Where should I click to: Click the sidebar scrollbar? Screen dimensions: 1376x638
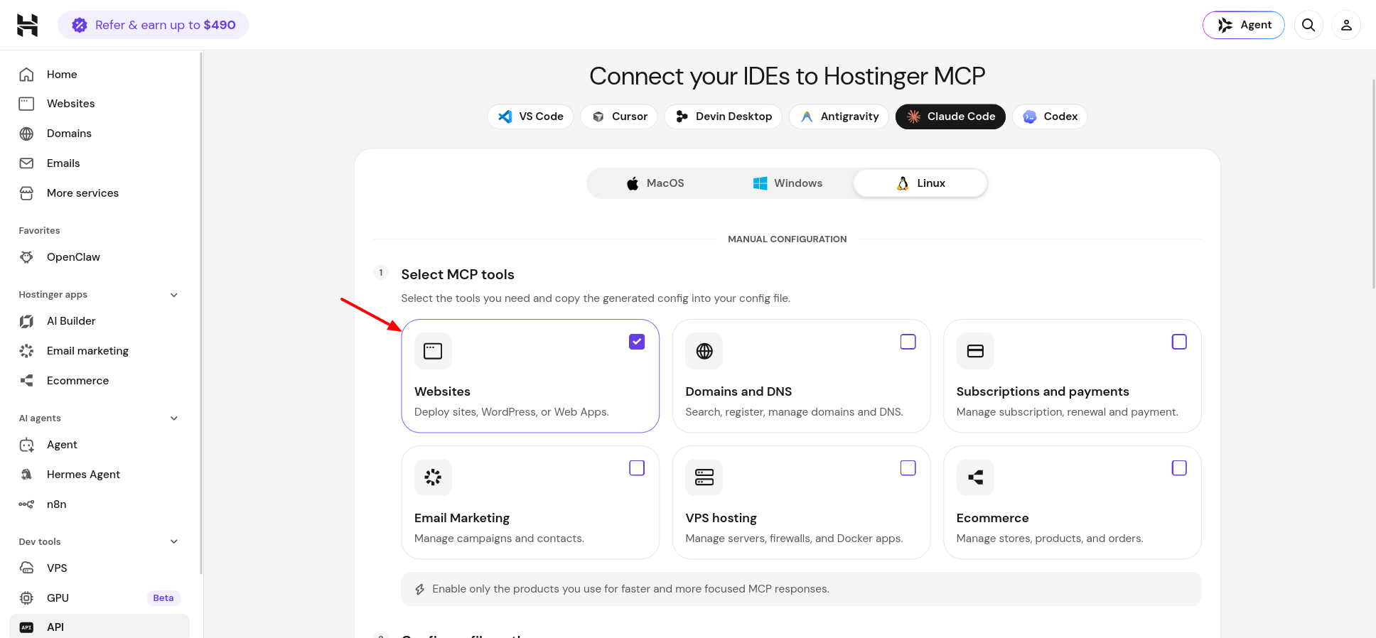(x=201, y=313)
